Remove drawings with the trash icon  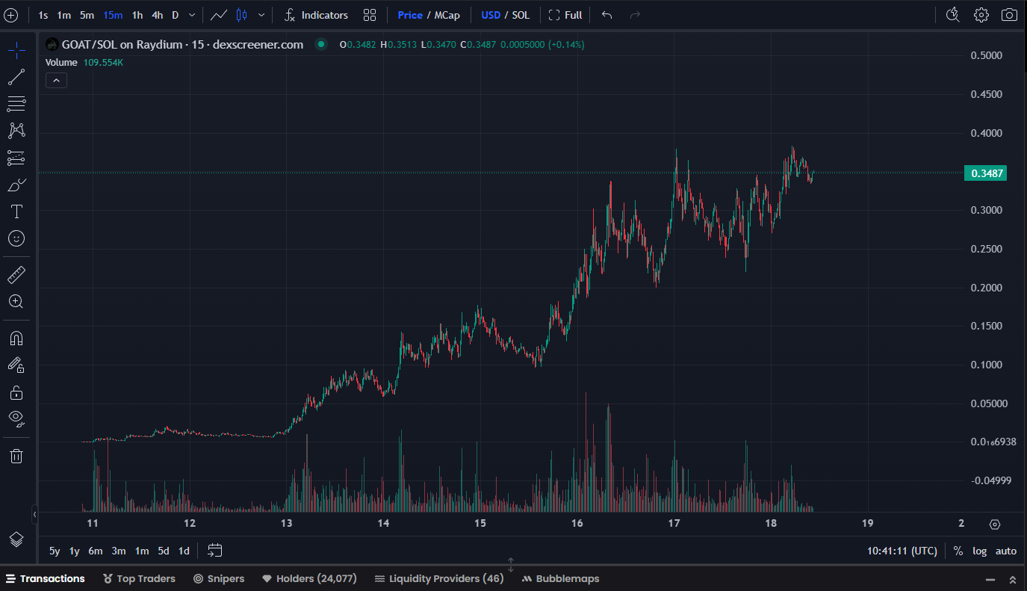16,456
